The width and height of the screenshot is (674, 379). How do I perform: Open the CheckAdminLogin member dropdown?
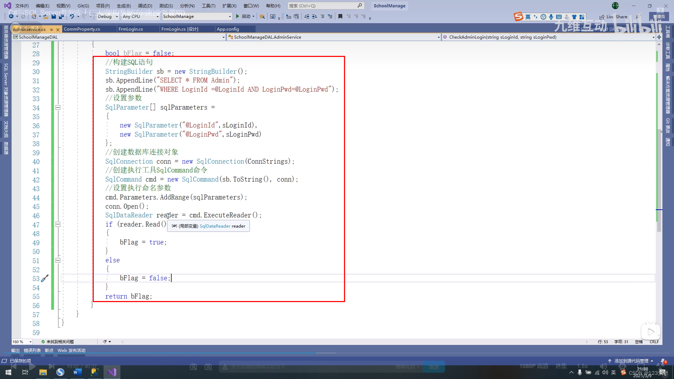pyautogui.click(x=549, y=37)
